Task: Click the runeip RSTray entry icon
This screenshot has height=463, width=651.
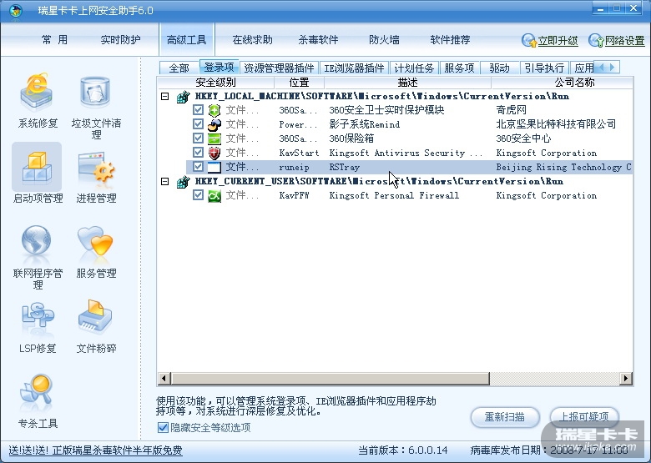Action: click(214, 167)
